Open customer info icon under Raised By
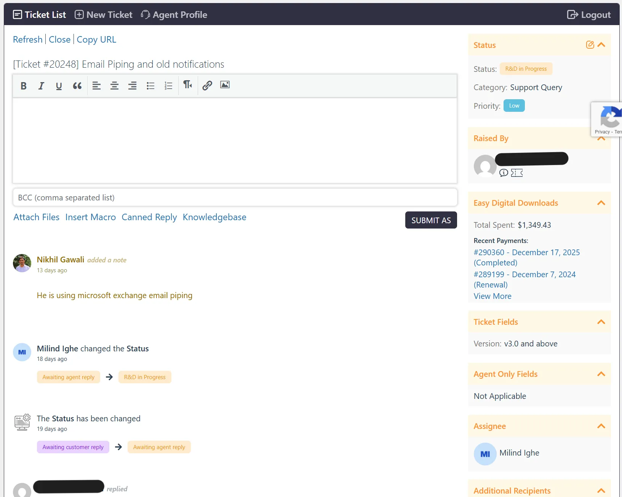The height and width of the screenshot is (497, 622). 504,173
